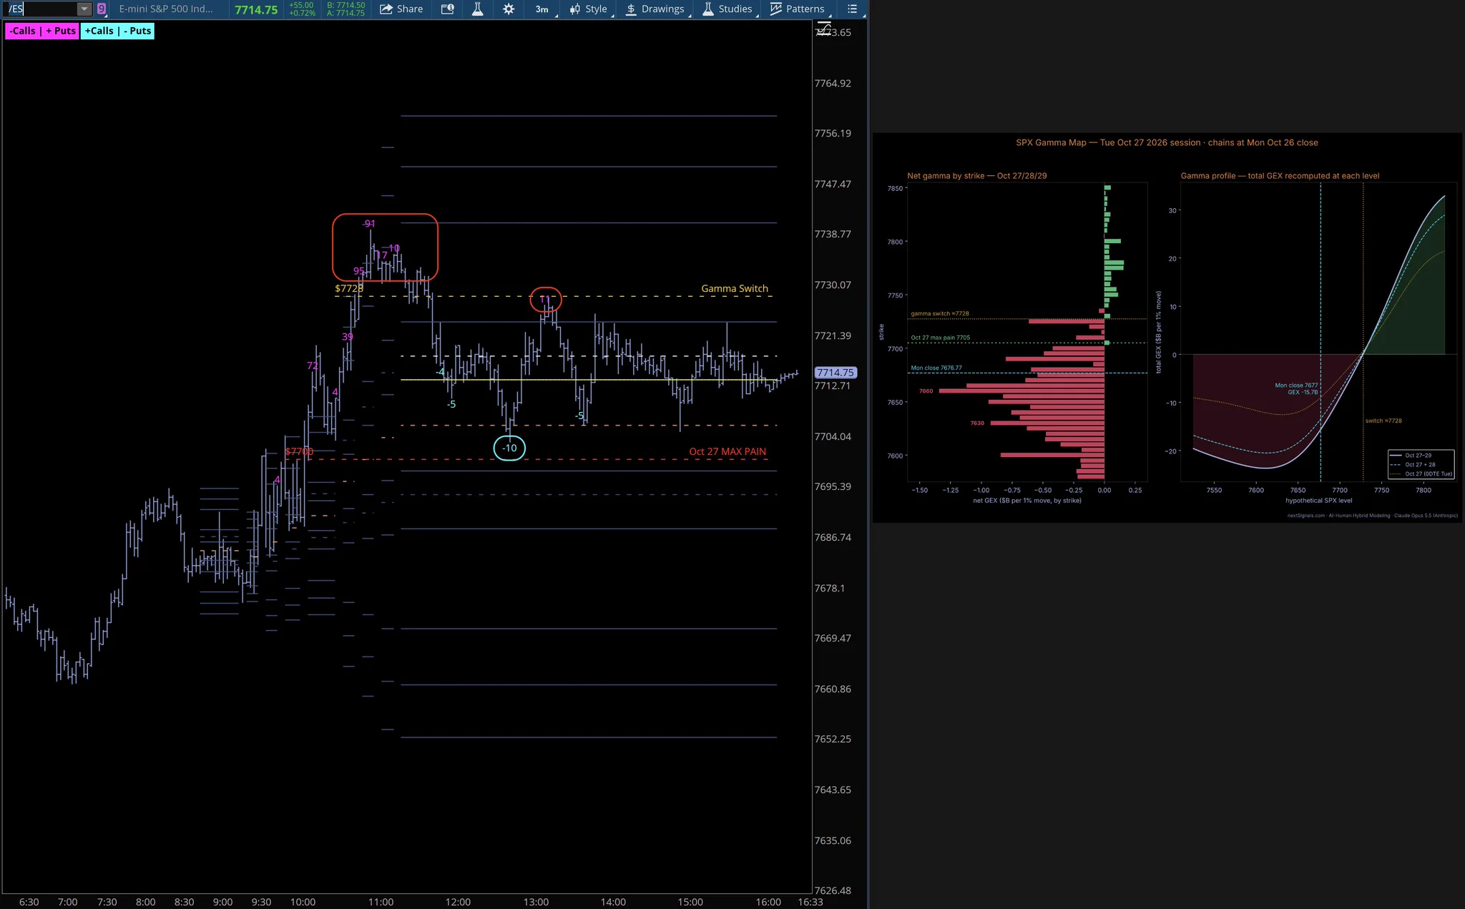Viewport: 1465px width, 909px height.
Task: Open the Patterns menu
Action: pyautogui.click(x=798, y=9)
